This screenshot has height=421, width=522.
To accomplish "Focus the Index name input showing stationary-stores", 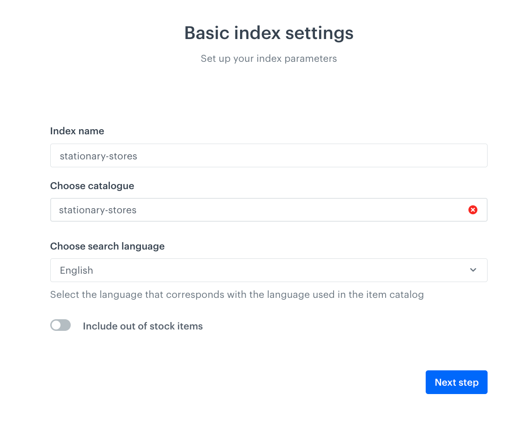I will pos(268,155).
